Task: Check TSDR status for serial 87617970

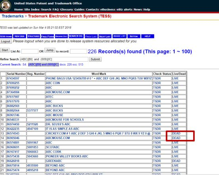Action: 157,101
